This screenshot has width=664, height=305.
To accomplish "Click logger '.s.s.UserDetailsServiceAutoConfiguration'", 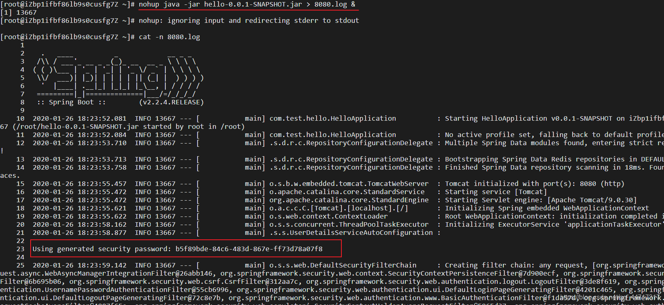I will (351, 232).
